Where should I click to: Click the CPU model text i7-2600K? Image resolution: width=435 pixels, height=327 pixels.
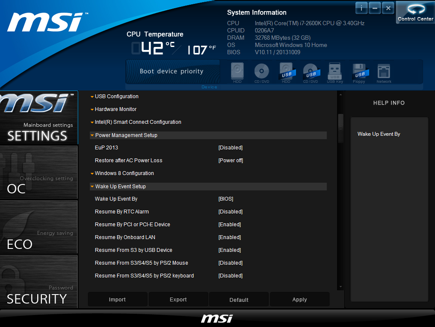[x=310, y=23]
